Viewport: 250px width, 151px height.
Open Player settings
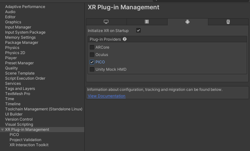tap(11, 58)
